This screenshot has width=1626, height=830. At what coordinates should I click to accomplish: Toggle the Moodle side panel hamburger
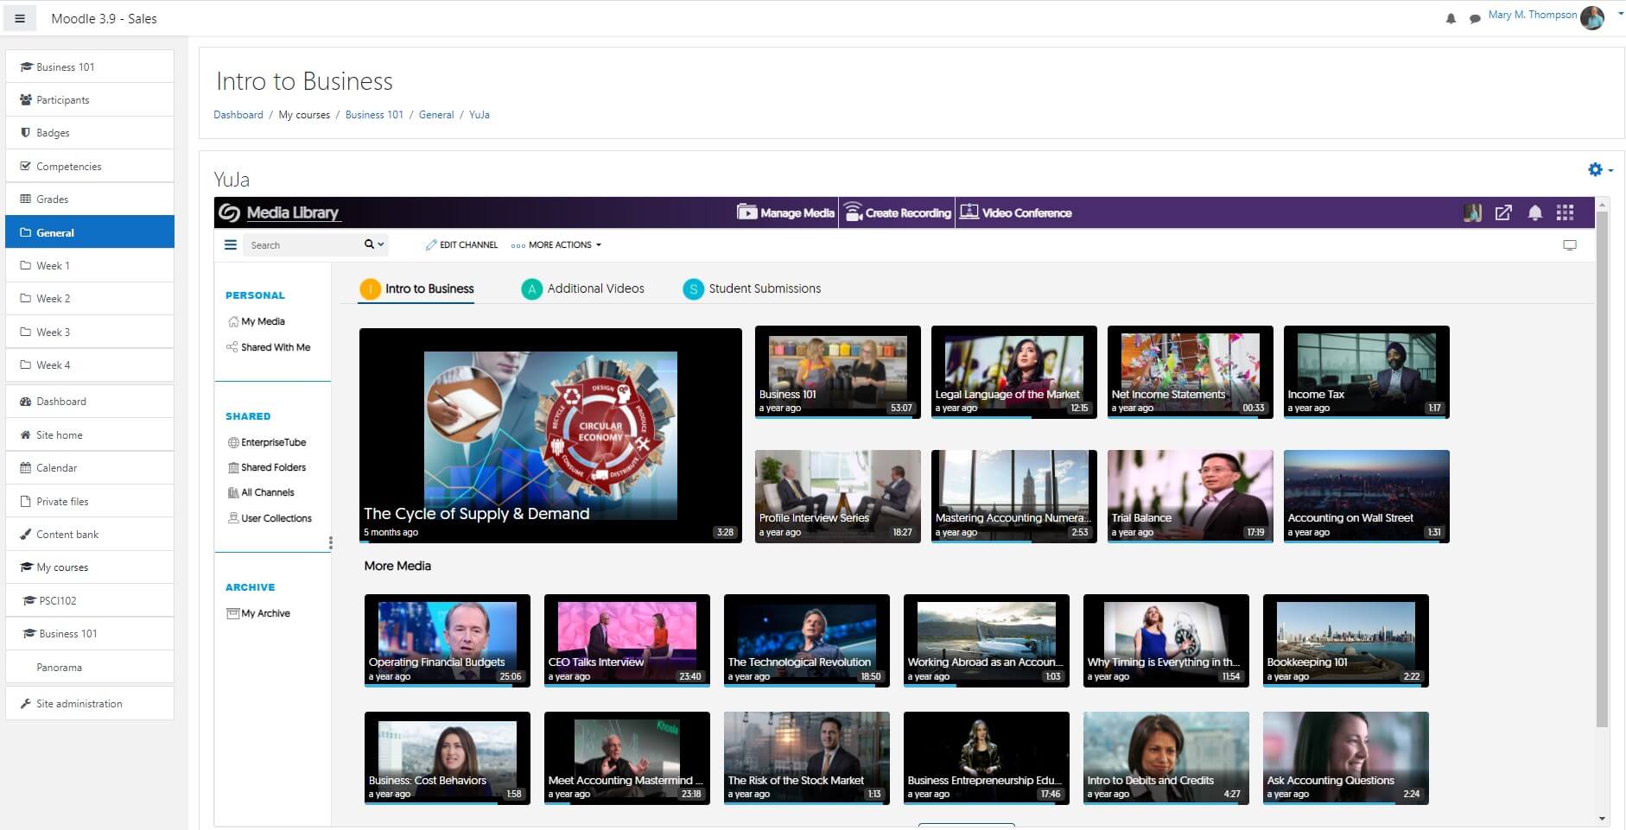(x=20, y=18)
